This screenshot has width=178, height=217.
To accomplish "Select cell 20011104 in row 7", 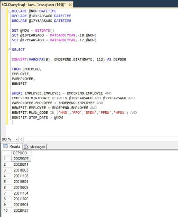I will pos(21,193).
